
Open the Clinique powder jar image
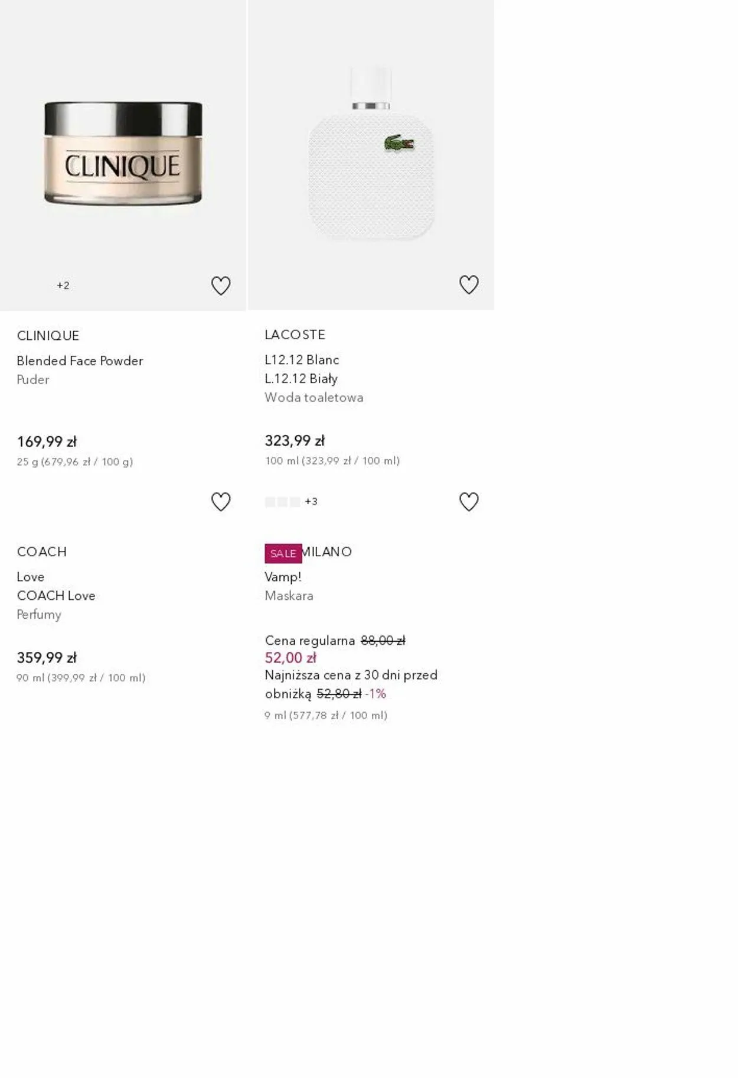123,154
